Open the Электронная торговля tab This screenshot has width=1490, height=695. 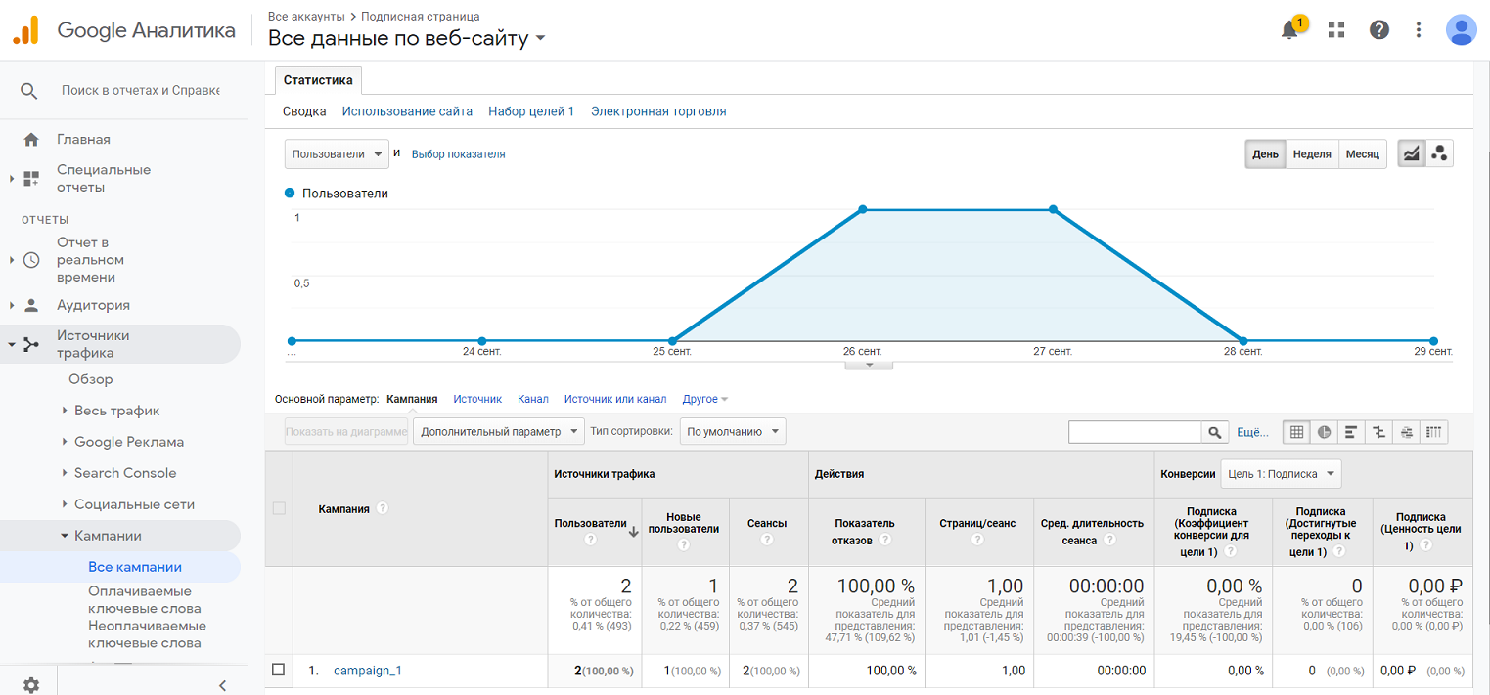coord(658,111)
